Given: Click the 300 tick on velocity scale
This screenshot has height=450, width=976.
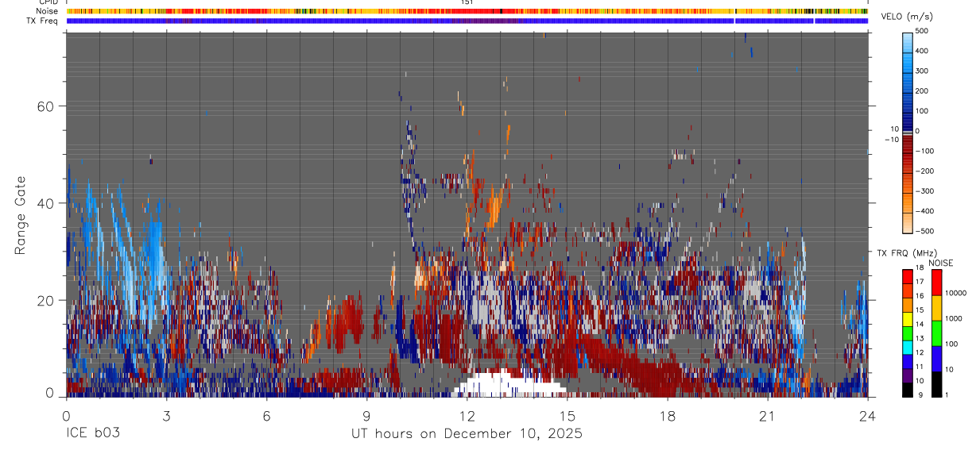Looking at the screenshot, I should [x=924, y=71].
